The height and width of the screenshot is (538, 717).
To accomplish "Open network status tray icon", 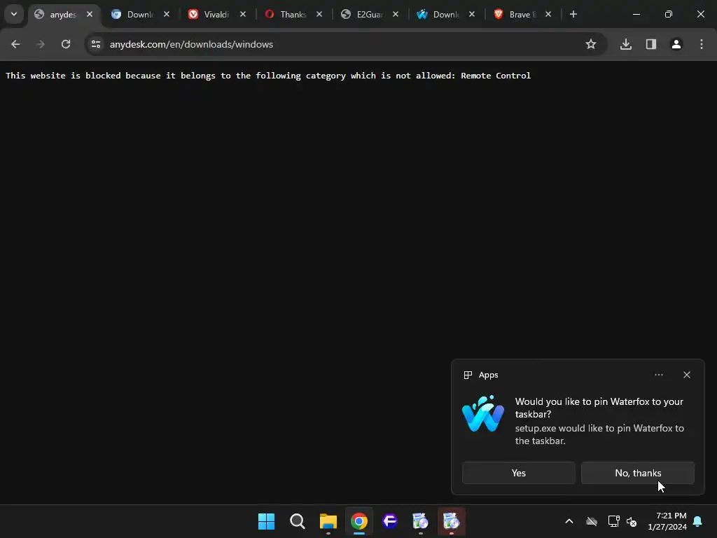I will click(613, 521).
